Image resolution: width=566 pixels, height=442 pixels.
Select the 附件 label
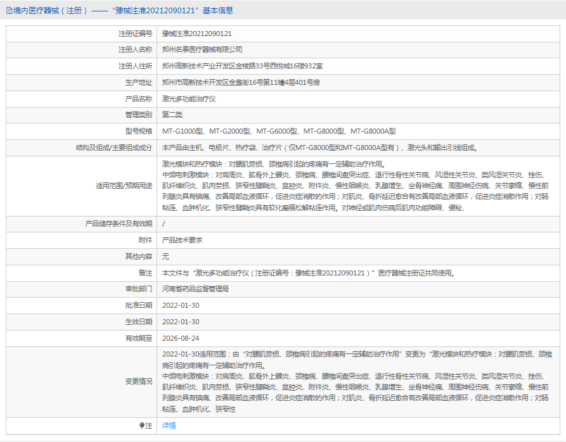tap(146, 240)
